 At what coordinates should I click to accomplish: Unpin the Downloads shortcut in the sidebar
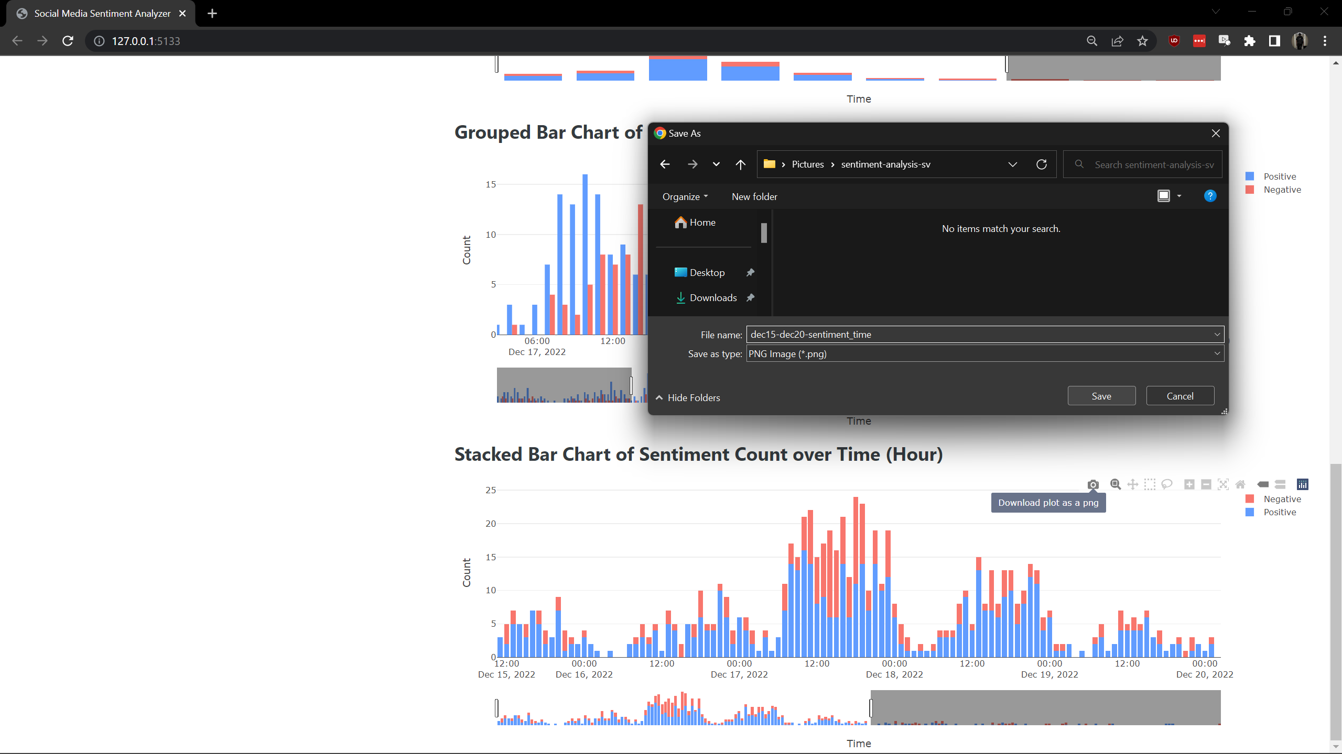pyautogui.click(x=751, y=297)
